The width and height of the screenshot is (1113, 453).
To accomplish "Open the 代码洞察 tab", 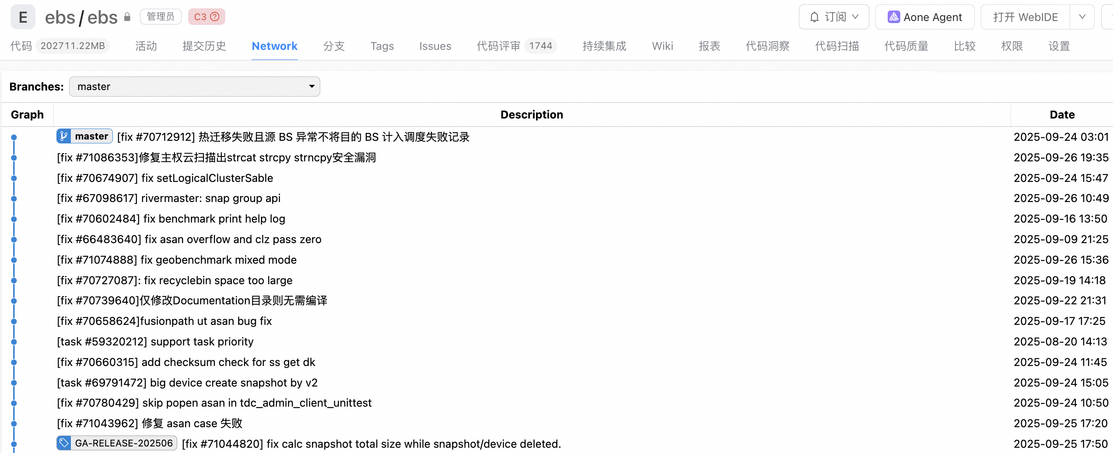I will [x=768, y=46].
